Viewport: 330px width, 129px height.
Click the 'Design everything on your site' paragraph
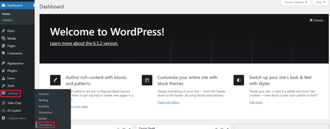pyautogui.click(x=192, y=93)
